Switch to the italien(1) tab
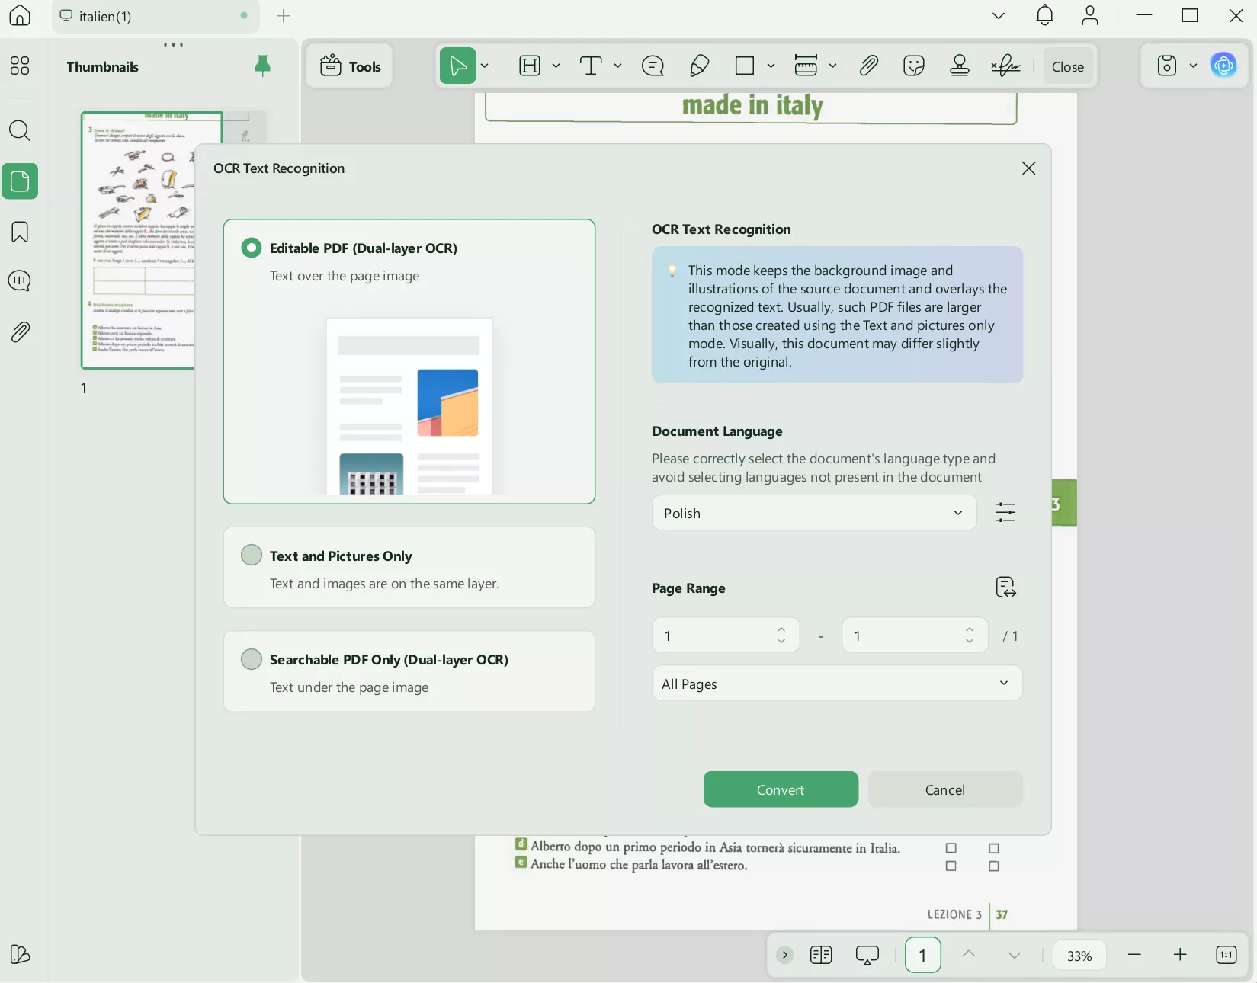 point(156,16)
